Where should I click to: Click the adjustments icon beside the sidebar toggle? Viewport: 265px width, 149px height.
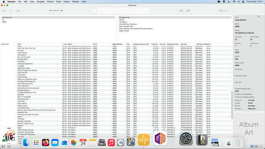point(9,147)
